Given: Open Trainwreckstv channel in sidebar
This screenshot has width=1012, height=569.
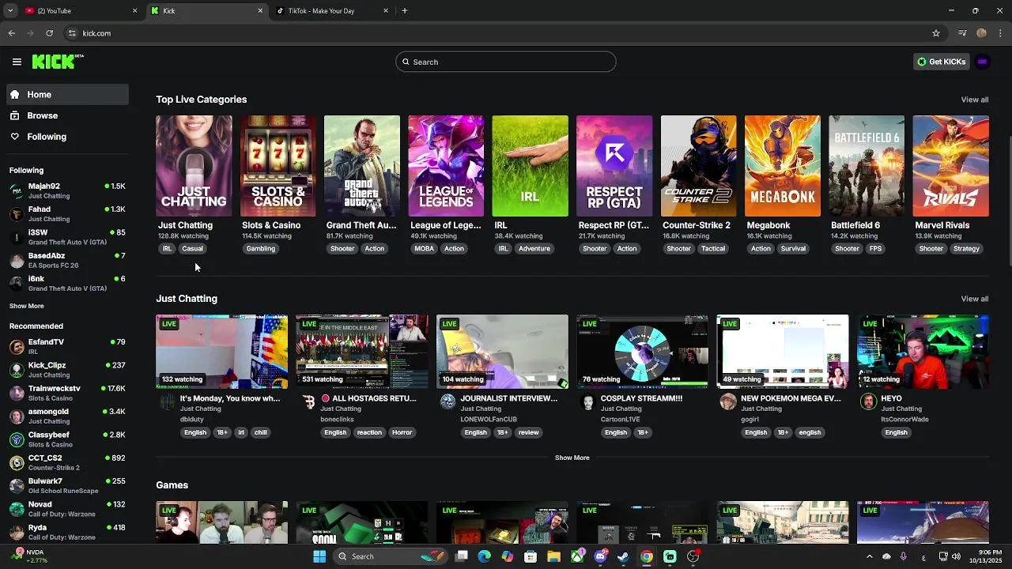Looking at the screenshot, I should [67, 393].
